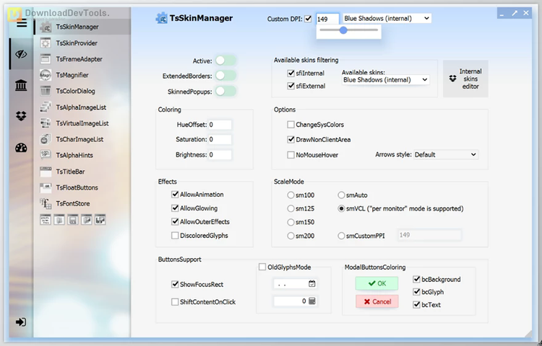Image resolution: width=542 pixels, height=346 pixels.
Task: Select the sm125 scale mode
Action: click(x=291, y=208)
